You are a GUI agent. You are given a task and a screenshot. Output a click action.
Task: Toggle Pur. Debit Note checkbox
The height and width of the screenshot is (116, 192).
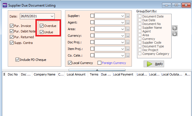(x=12, y=31)
